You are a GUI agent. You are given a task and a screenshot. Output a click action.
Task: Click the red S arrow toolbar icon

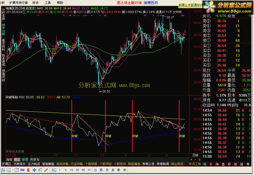pos(28,170)
